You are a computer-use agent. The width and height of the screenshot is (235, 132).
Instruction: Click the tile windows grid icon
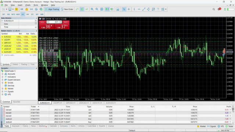click(102, 9)
